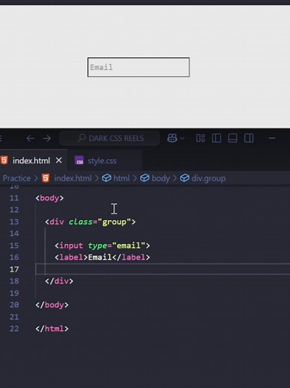Click the cube icon before div.group breadcrumb

[x=184, y=178]
